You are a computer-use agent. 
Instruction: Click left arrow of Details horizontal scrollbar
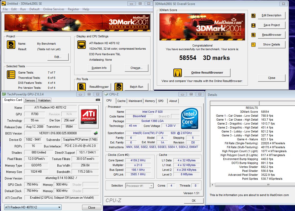[213, 185]
